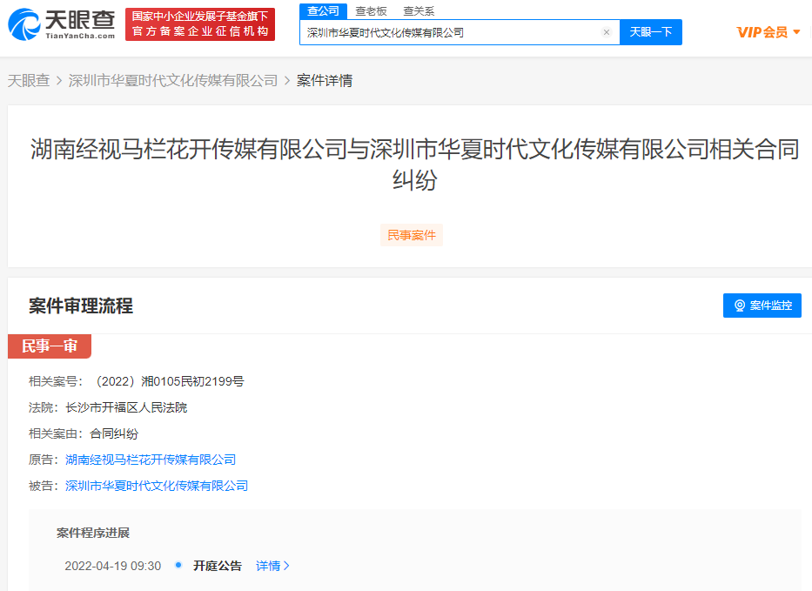Click the TianYanCha logo icon

point(23,24)
